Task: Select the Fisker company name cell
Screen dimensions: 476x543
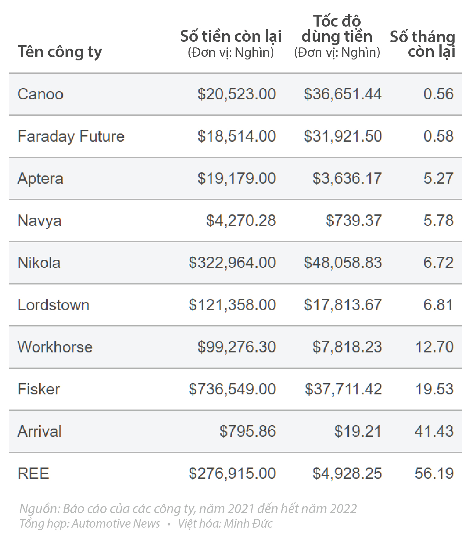Action: tap(39, 389)
